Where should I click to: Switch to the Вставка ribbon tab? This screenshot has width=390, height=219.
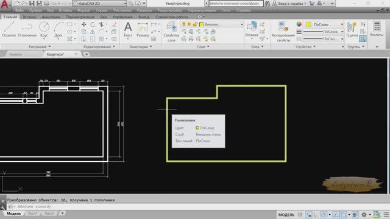(x=29, y=17)
